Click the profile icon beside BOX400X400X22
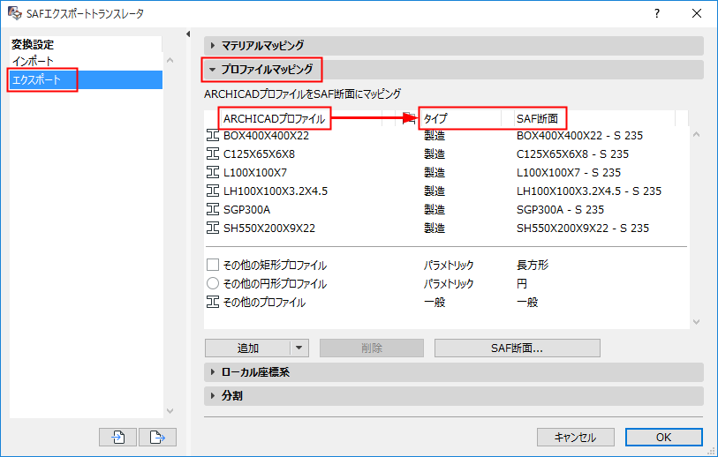 pos(213,135)
